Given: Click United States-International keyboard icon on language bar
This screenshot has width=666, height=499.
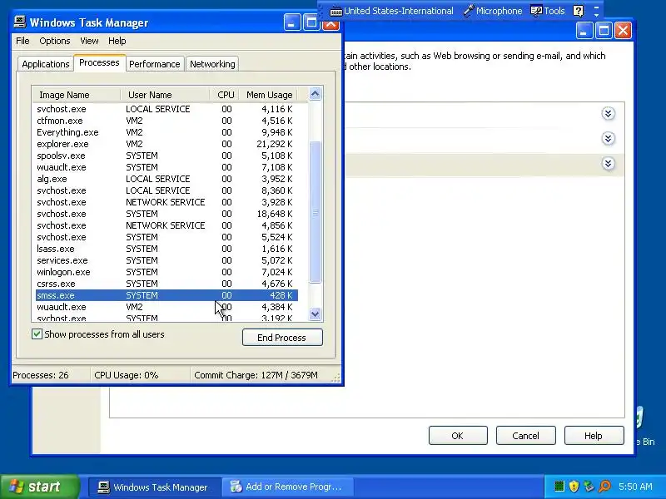Looking at the screenshot, I should [x=336, y=12].
